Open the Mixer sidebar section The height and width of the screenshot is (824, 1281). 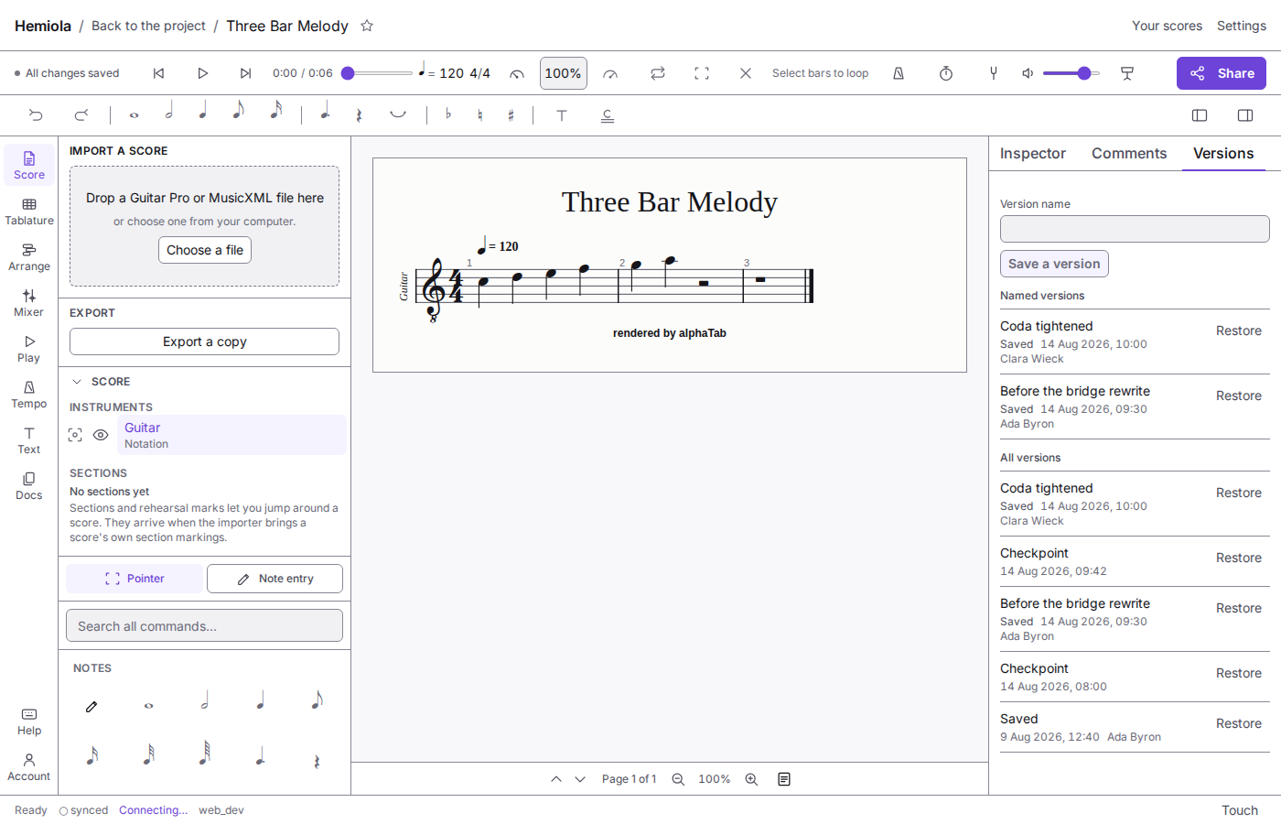pyautogui.click(x=29, y=303)
